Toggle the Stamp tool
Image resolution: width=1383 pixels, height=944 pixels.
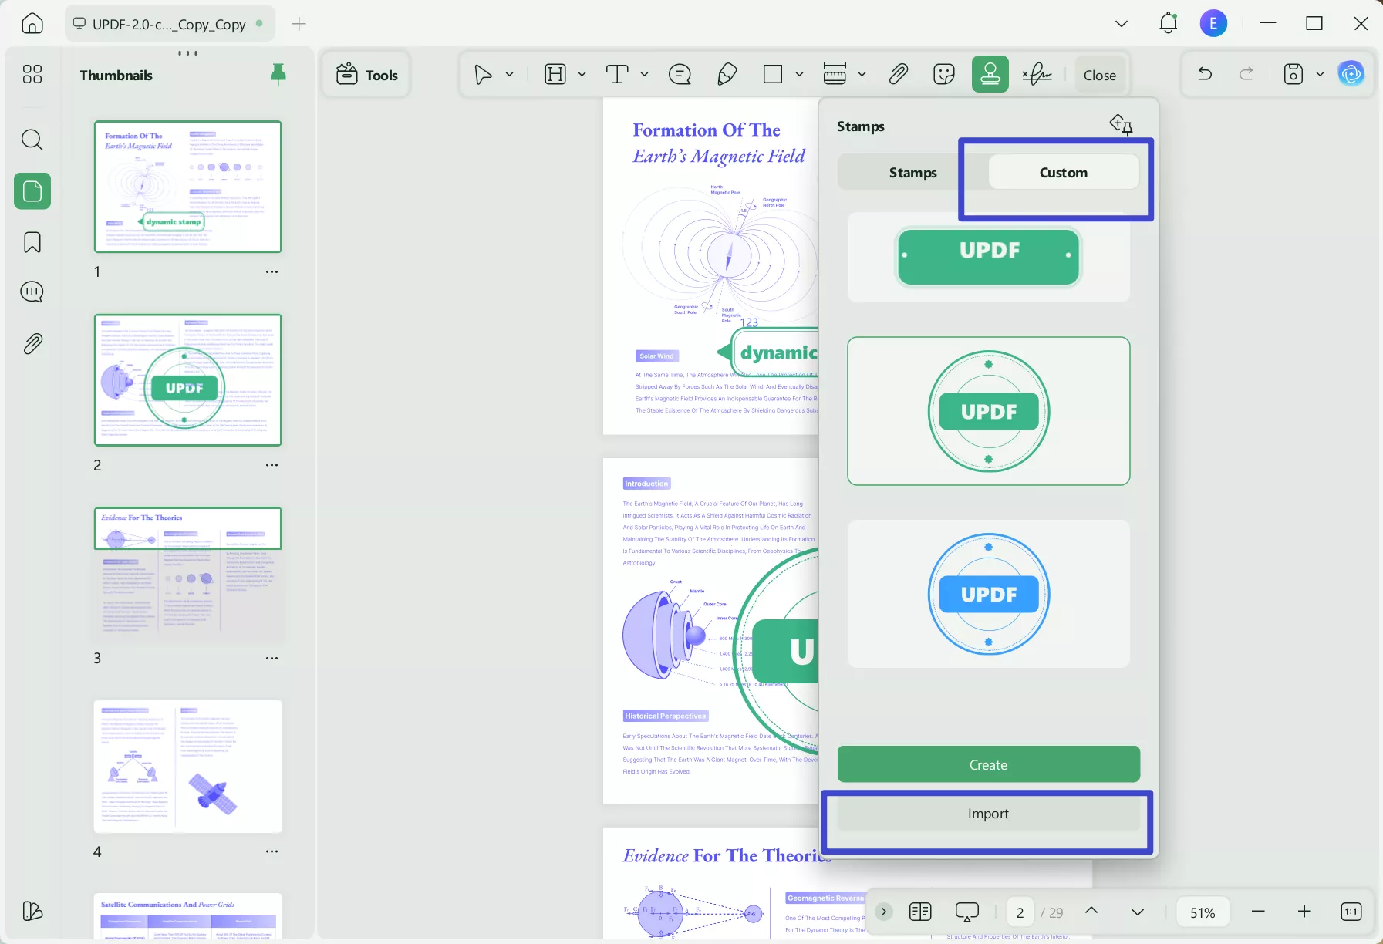pyautogui.click(x=990, y=74)
